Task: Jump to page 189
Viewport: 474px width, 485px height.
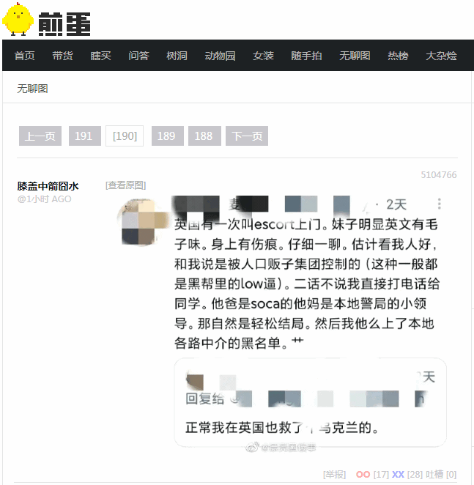Action: pyautogui.click(x=167, y=136)
